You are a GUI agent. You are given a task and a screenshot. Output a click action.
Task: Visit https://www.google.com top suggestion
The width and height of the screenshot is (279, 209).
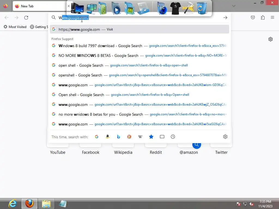(x=139, y=29)
